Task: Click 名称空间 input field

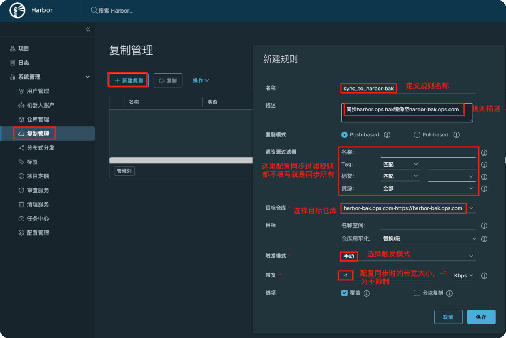Action: (428, 225)
